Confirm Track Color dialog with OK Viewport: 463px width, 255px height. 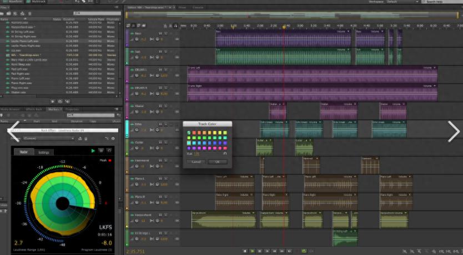click(218, 162)
